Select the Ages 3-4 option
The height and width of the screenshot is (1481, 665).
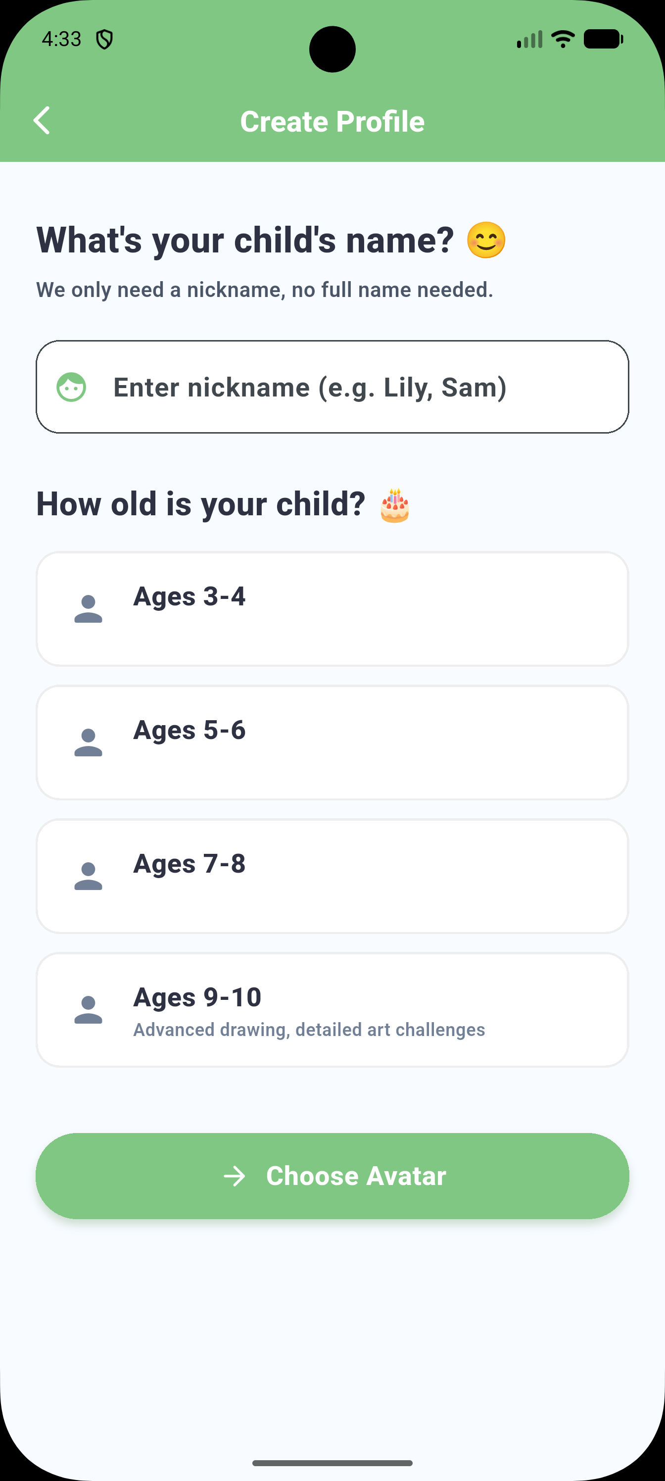tap(332, 609)
